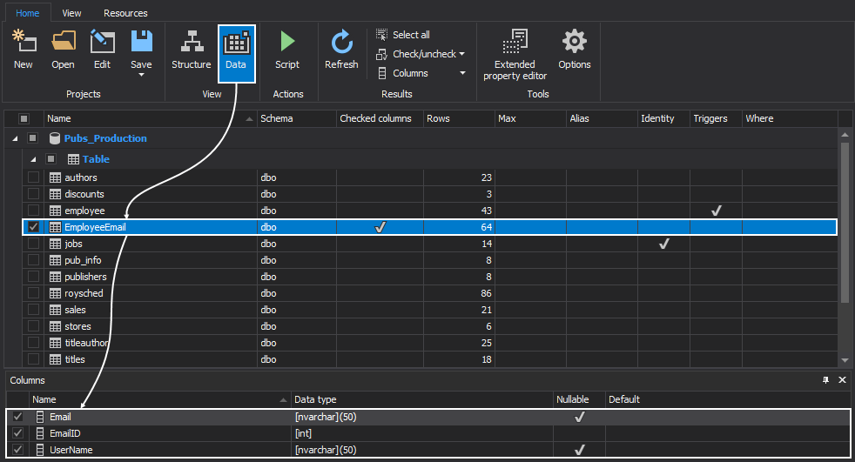Image resolution: width=855 pixels, height=462 pixels.
Task: Uncheck the EmailID column checkbox
Action: [18, 433]
